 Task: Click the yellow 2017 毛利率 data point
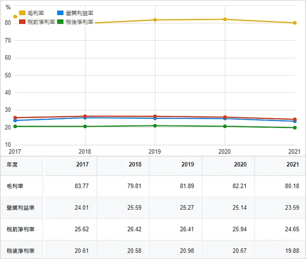tap(15, 16)
